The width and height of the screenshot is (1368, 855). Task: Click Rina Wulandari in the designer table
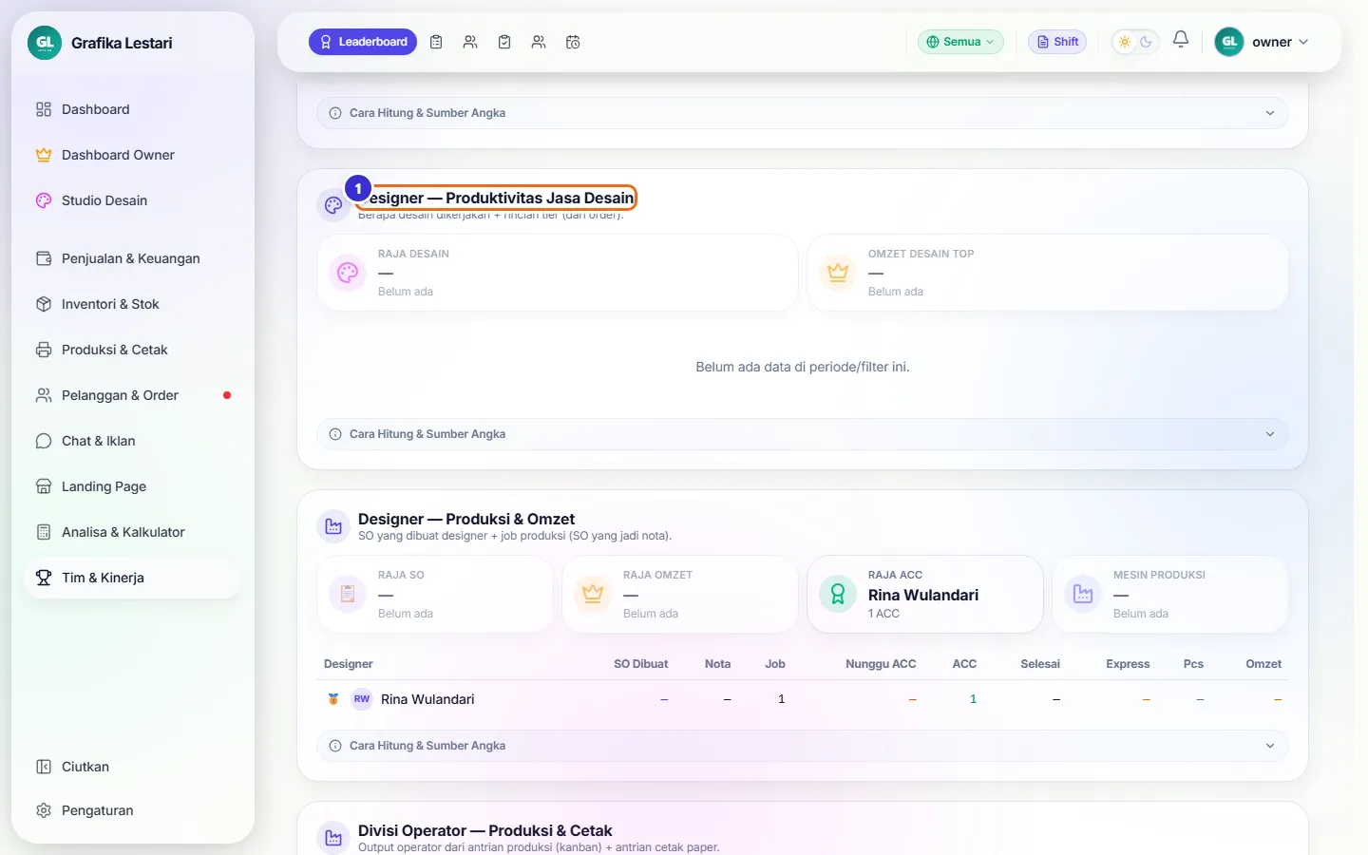[x=427, y=699]
